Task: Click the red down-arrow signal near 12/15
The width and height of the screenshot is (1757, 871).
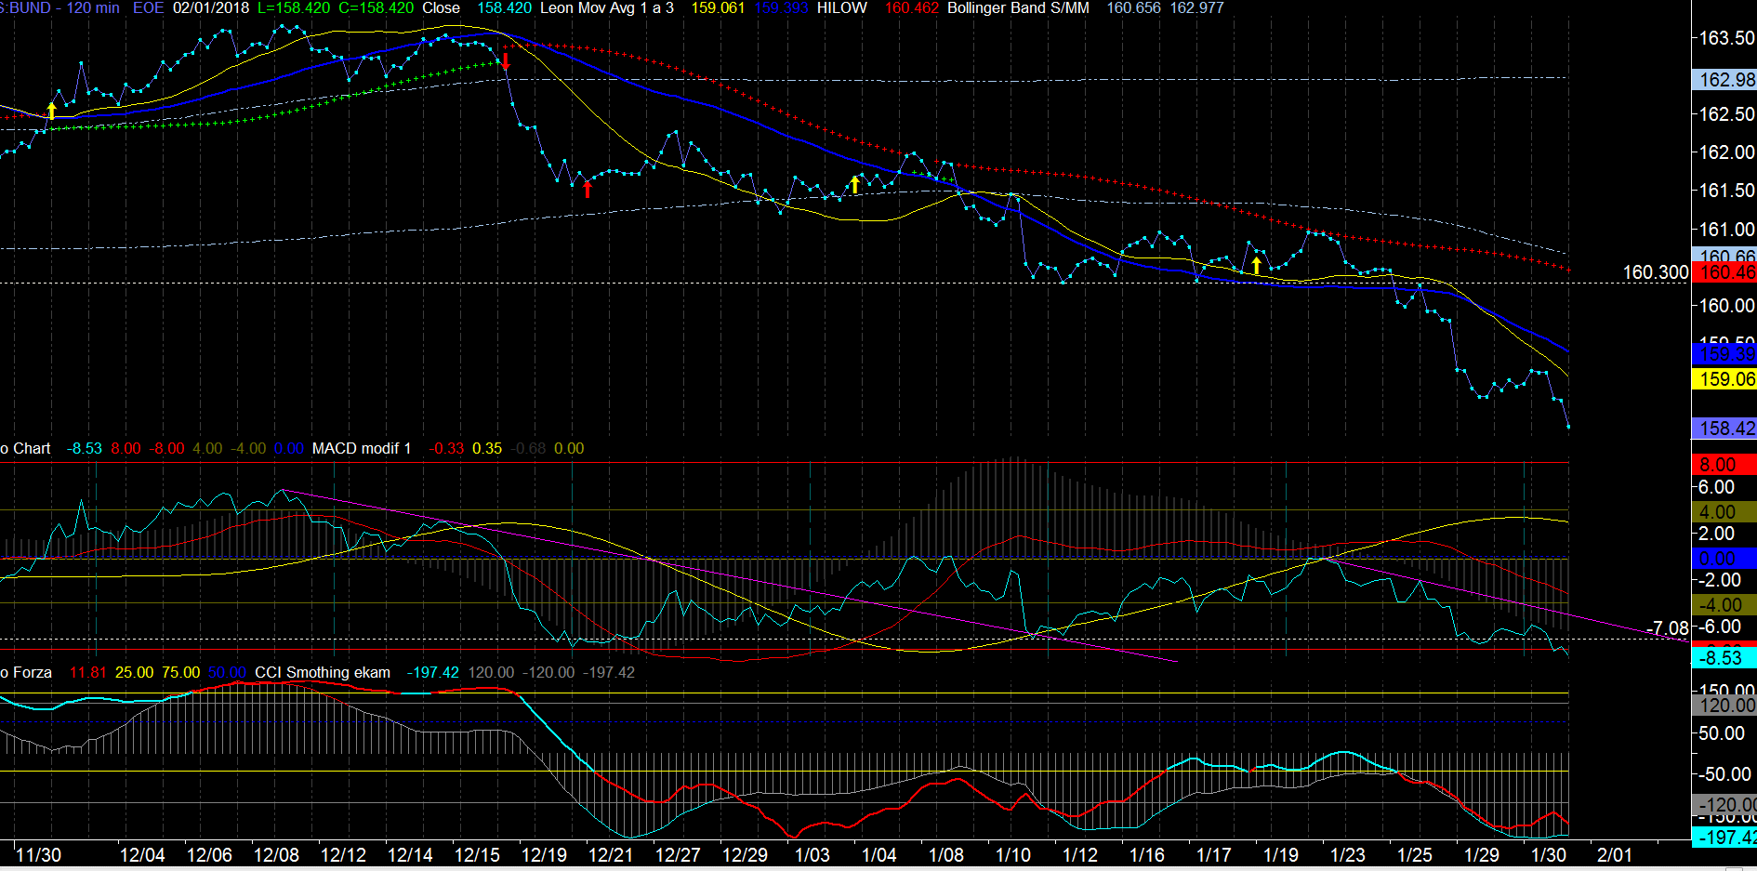Action: click(x=506, y=61)
